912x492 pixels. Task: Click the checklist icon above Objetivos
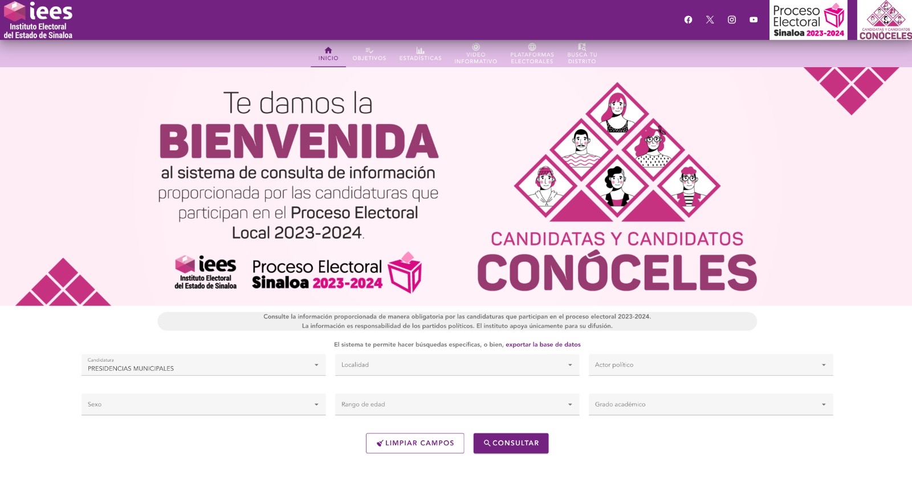click(x=369, y=51)
